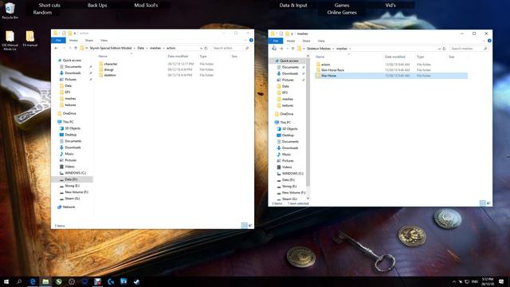Image resolution: width=510 pixels, height=287 pixels.
Task: Click the Search meshes input field
Action: (469, 49)
